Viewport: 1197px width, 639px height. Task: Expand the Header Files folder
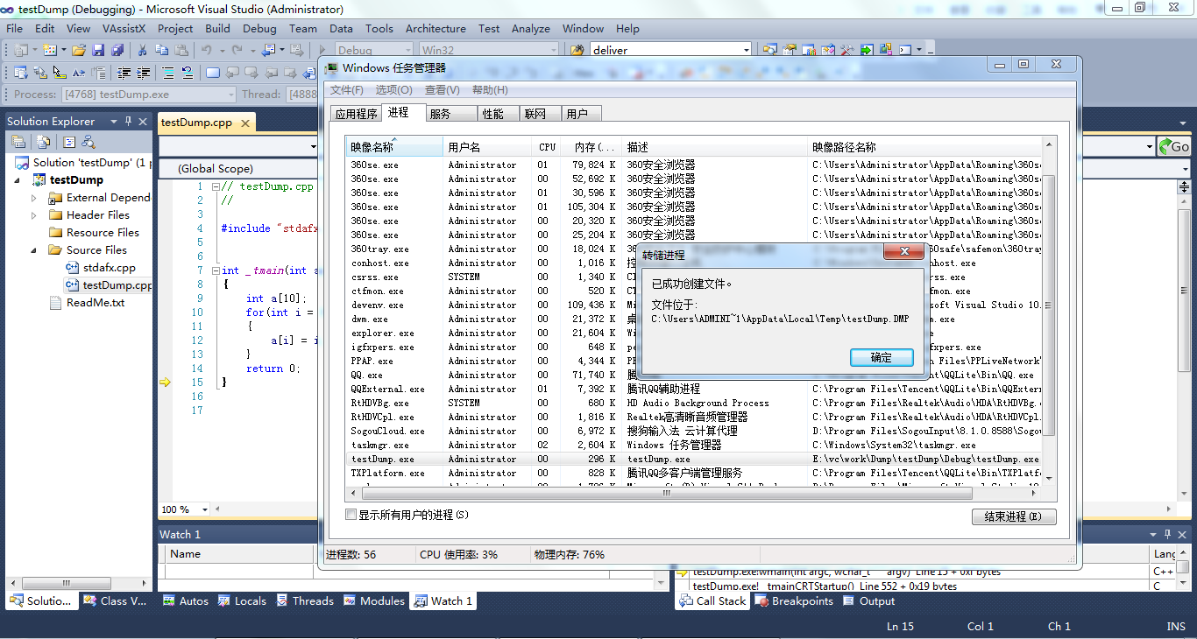[34, 215]
